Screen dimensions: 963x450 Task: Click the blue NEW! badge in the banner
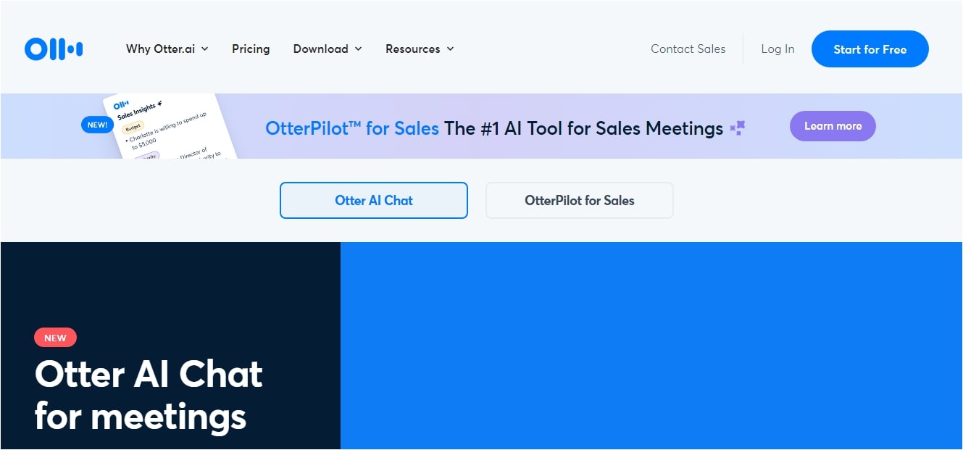[x=98, y=125]
